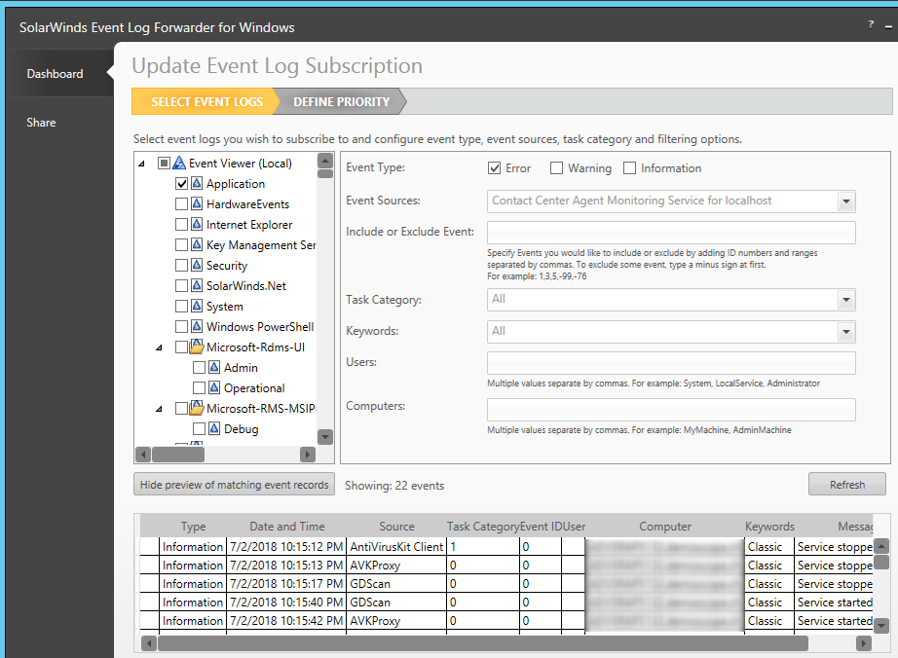Click the Operational log icon
The height and width of the screenshot is (658, 898).
click(214, 388)
